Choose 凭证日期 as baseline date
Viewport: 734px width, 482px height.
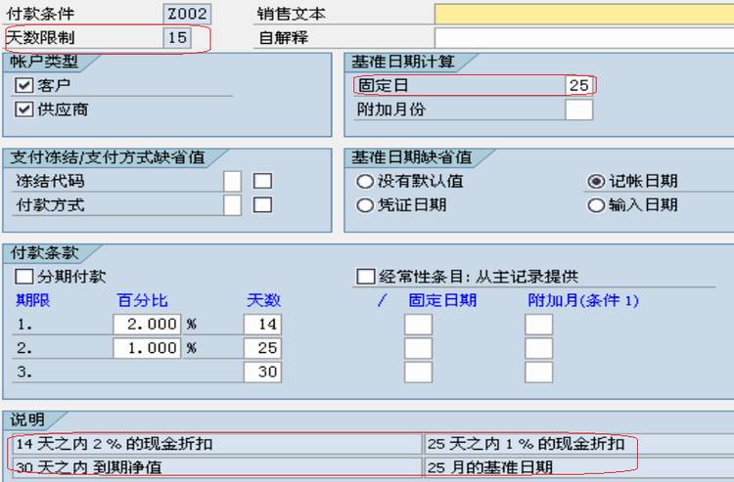point(365,205)
